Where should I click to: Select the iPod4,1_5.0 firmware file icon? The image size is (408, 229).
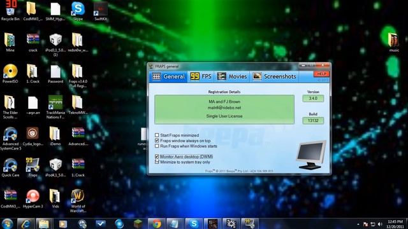coord(55,167)
